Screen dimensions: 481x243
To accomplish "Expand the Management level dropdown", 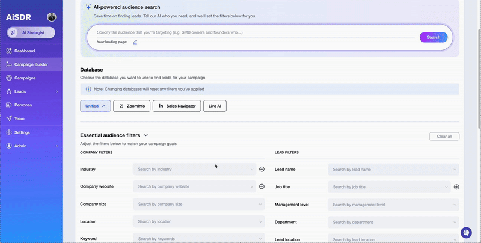I will pyautogui.click(x=393, y=204).
